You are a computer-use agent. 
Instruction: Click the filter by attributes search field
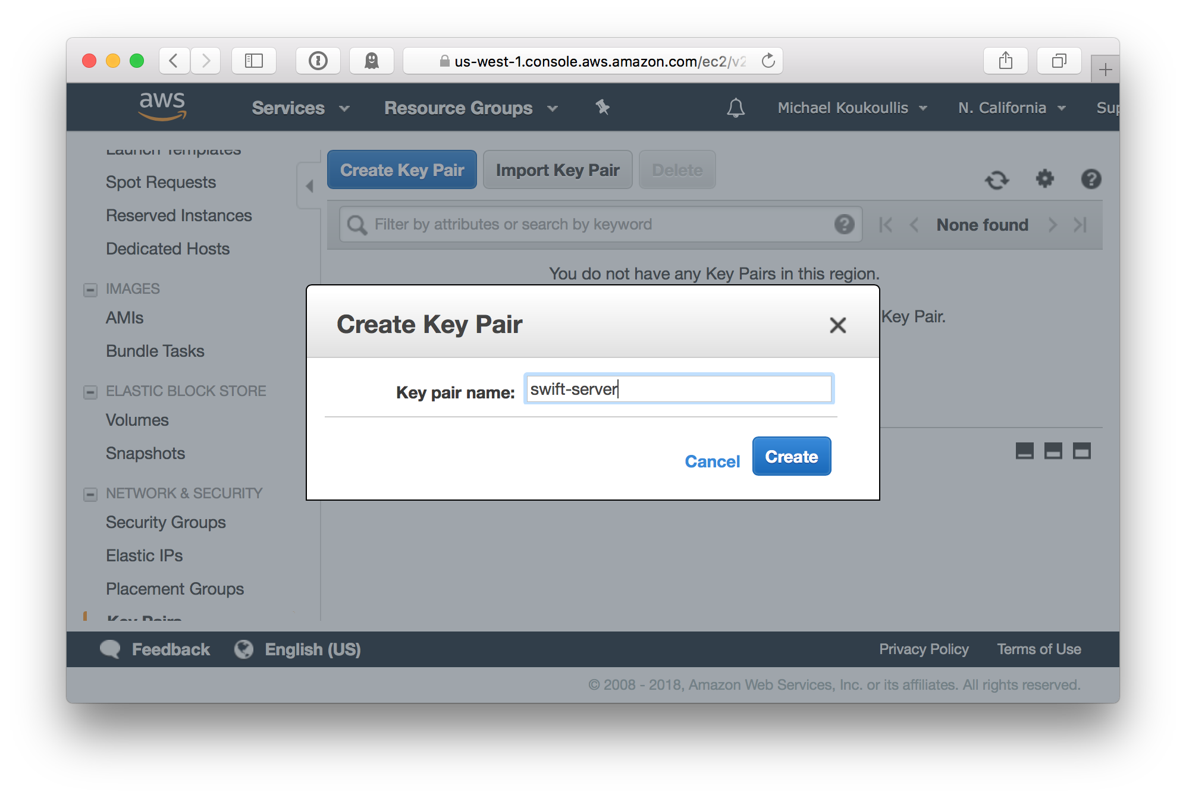click(601, 224)
